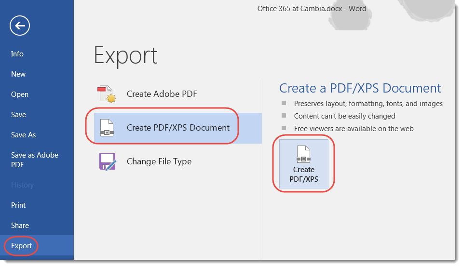Click the Office 365 at Cambia.docx title

point(312,8)
